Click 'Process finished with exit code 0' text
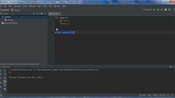The height and width of the screenshot is (98, 175). pyautogui.click(x=26, y=77)
